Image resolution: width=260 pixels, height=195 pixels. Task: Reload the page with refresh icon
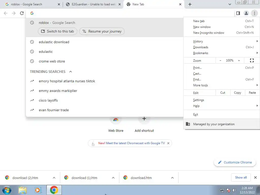click(22, 13)
